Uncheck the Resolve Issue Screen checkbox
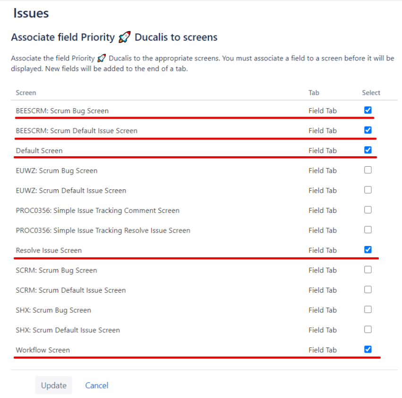The height and width of the screenshot is (398, 402). click(368, 250)
